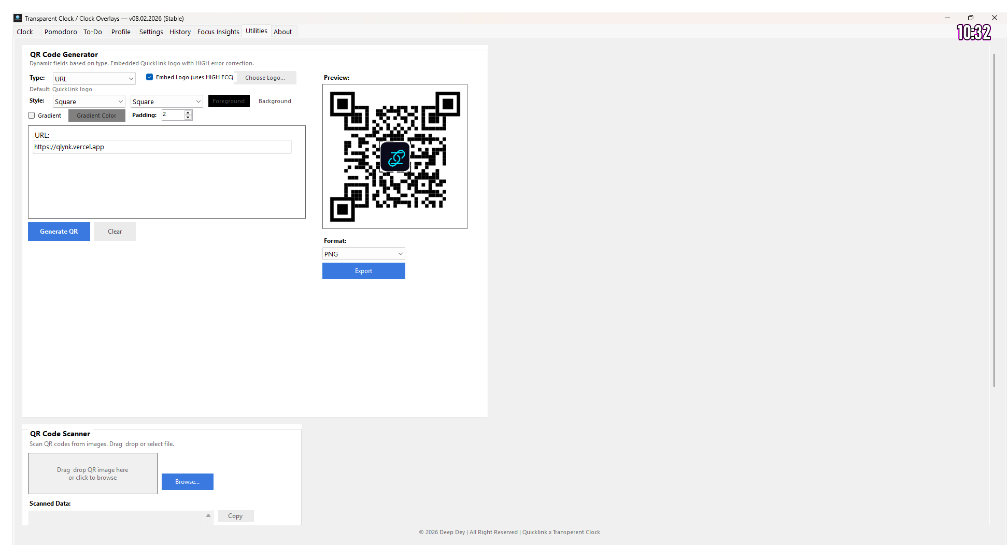Go to the To-Do tab
The width and height of the screenshot is (1007, 545).
pyautogui.click(x=93, y=32)
